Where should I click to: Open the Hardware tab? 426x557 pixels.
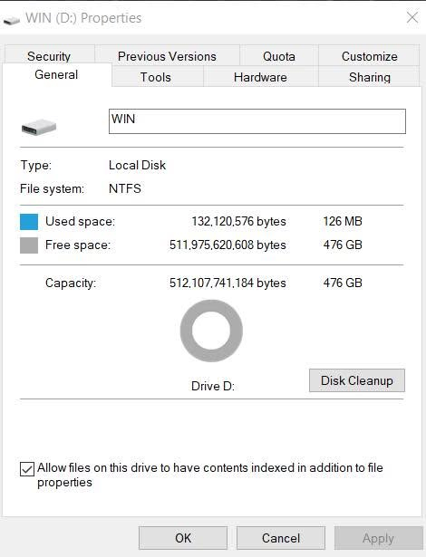(x=260, y=77)
